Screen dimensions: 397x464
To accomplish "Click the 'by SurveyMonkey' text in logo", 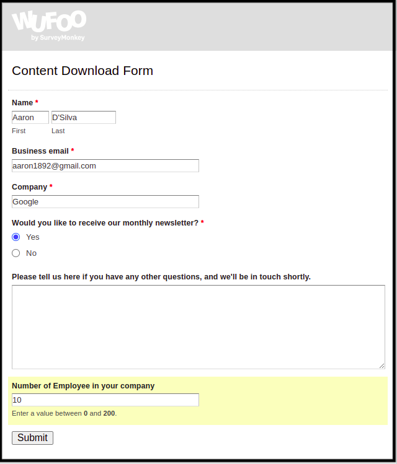I will coord(58,38).
